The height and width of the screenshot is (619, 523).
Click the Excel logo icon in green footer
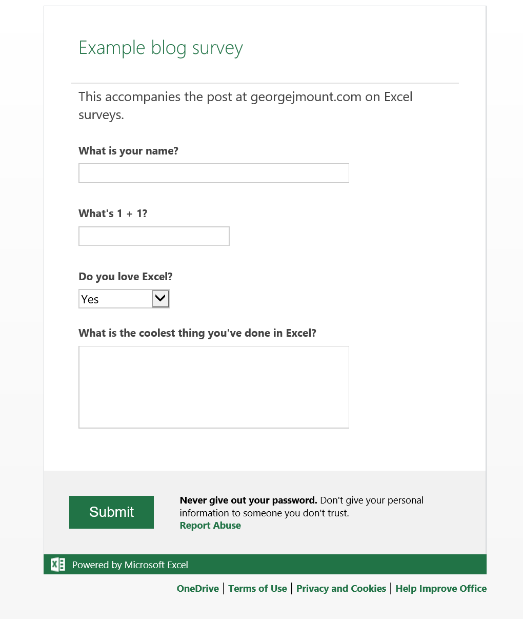[x=58, y=565]
